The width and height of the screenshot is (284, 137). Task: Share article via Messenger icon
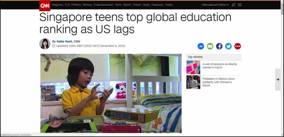(x=201, y=46)
